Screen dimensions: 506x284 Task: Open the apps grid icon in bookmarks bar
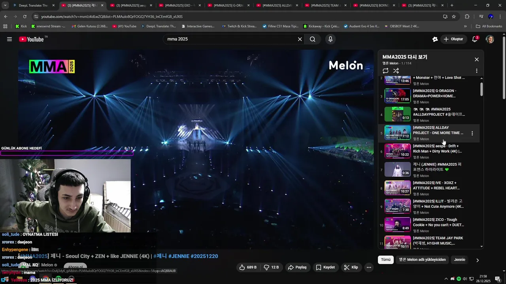click(x=5, y=26)
